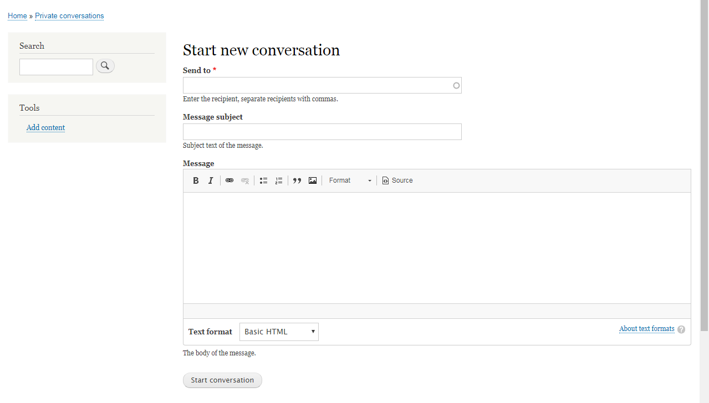Switch the editor to Source view
The width and height of the screenshot is (709, 403).
pyautogui.click(x=397, y=180)
